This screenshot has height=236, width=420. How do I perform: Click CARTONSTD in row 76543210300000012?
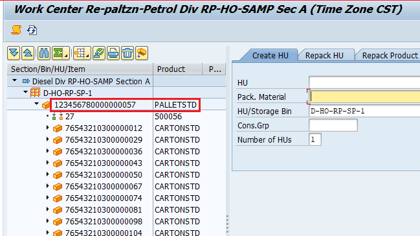tap(177, 128)
